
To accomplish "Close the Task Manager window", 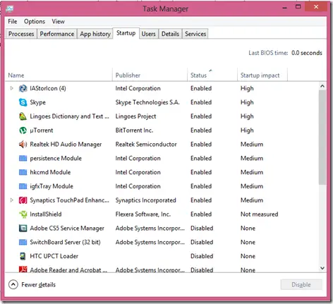I will (316, 7).
